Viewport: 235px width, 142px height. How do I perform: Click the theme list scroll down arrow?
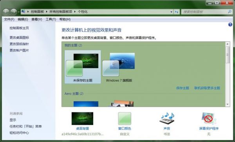pos(228,105)
